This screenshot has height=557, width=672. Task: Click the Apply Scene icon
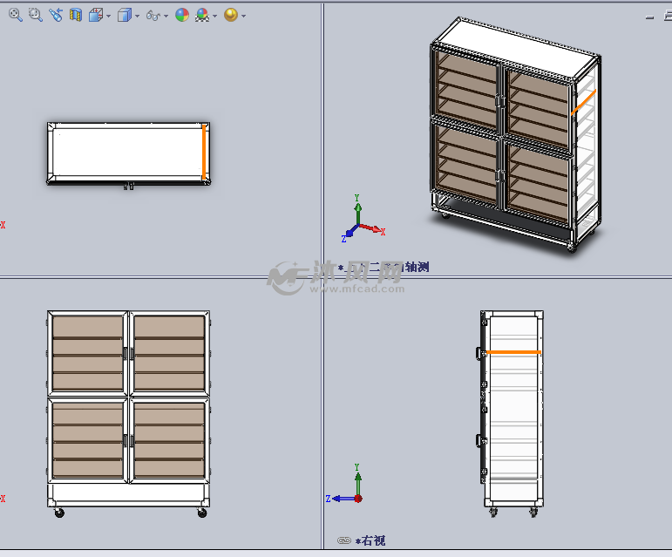click(202, 15)
